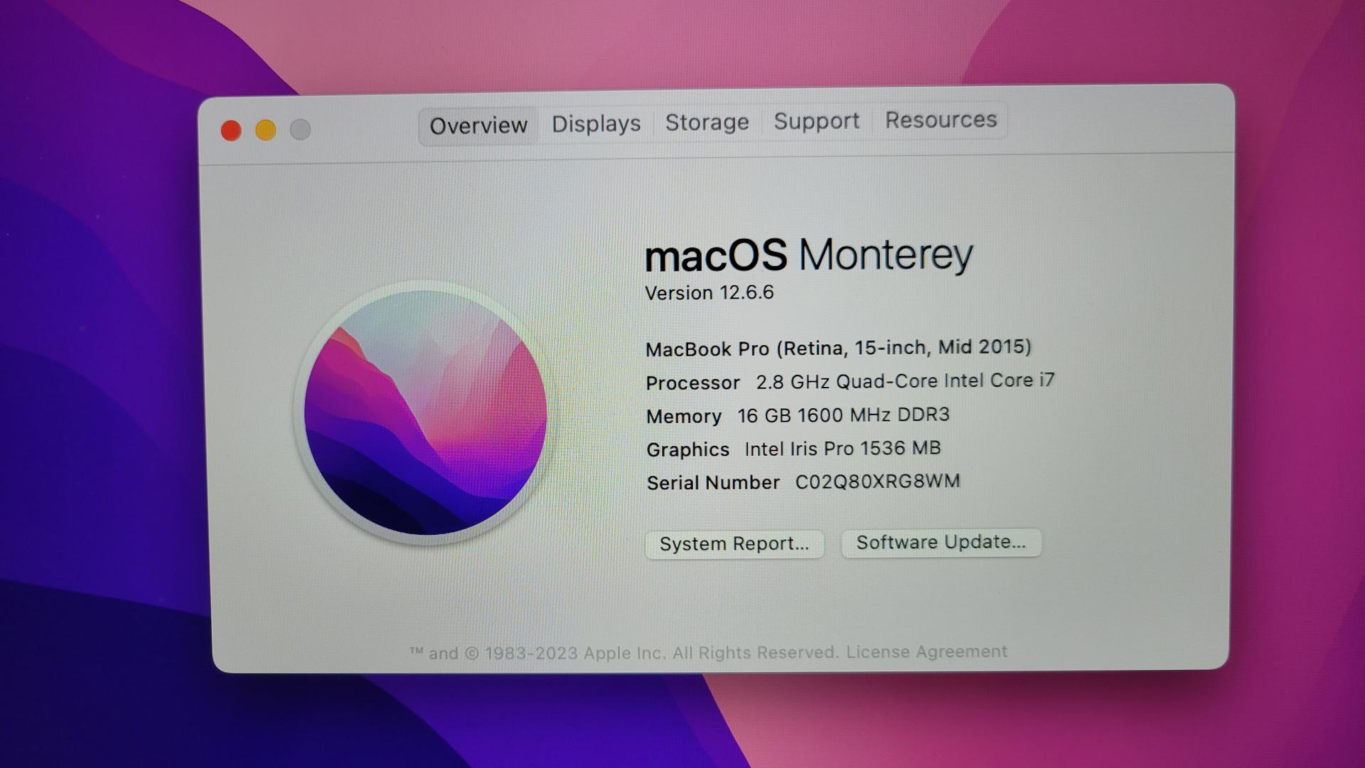Switch to the Displays tab
The height and width of the screenshot is (768, 1365).
pos(596,124)
